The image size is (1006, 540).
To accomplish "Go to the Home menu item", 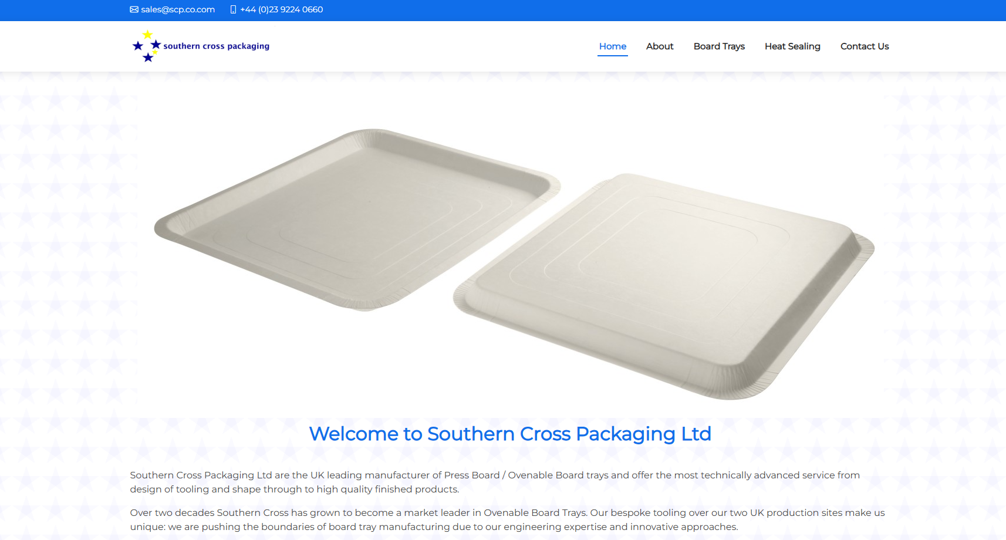I will coord(613,46).
